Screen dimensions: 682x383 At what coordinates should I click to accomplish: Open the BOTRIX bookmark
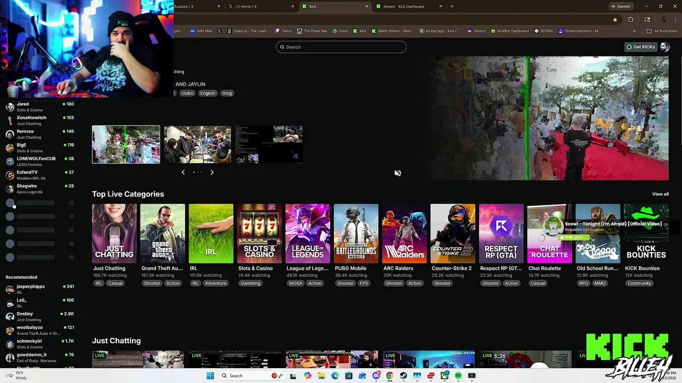(543, 31)
